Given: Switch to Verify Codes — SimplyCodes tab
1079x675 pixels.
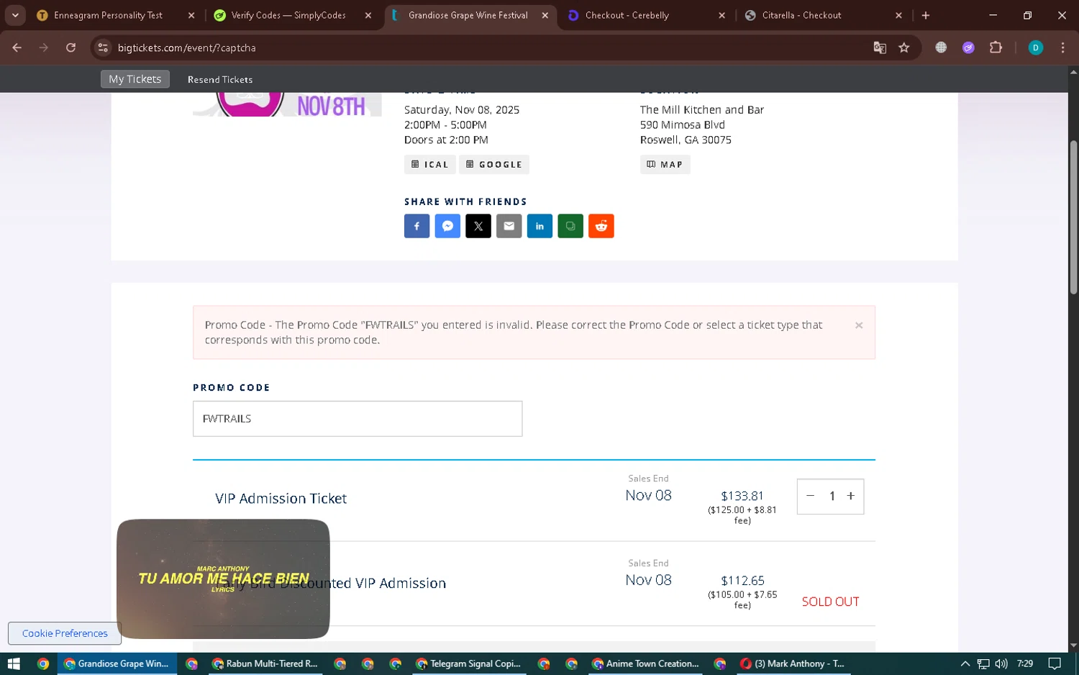Looking at the screenshot, I should click(x=288, y=15).
